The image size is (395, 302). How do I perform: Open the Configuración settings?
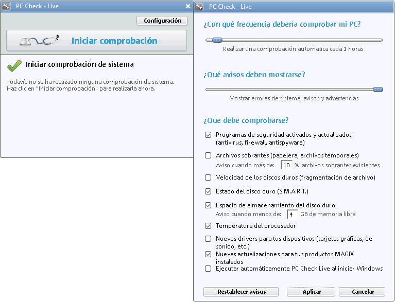coord(162,21)
